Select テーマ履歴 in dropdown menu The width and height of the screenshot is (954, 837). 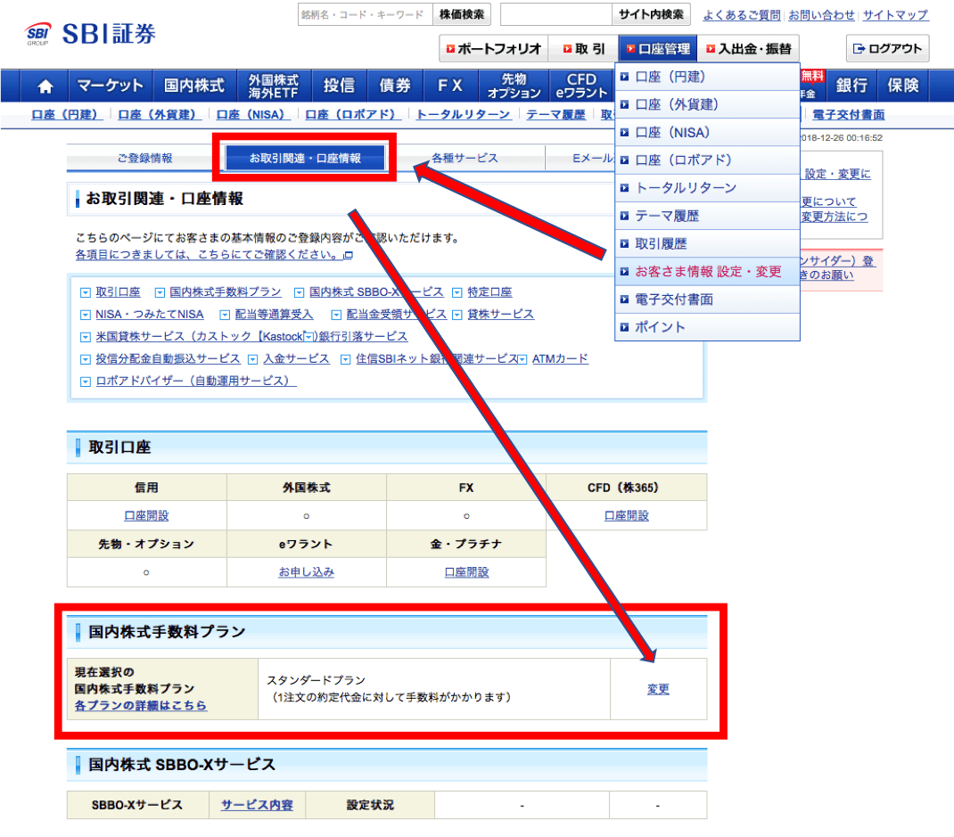click(x=707, y=216)
